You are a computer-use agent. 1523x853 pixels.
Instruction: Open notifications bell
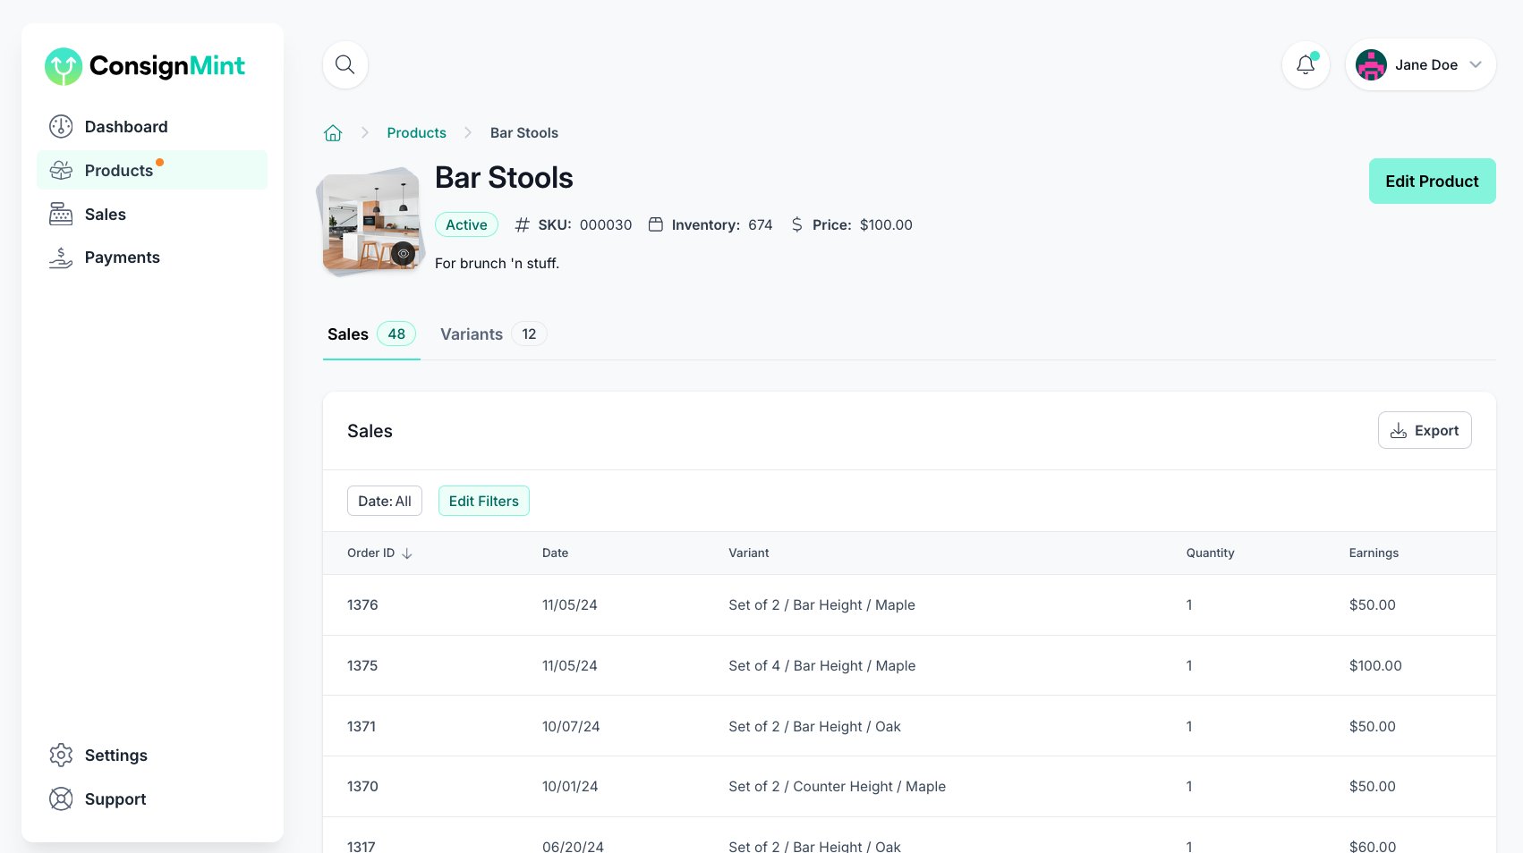(1306, 64)
